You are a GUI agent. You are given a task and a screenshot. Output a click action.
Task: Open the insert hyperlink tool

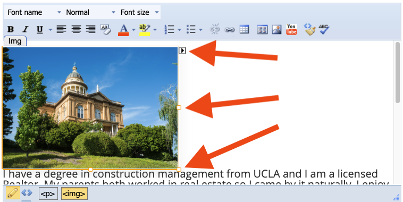(x=230, y=30)
